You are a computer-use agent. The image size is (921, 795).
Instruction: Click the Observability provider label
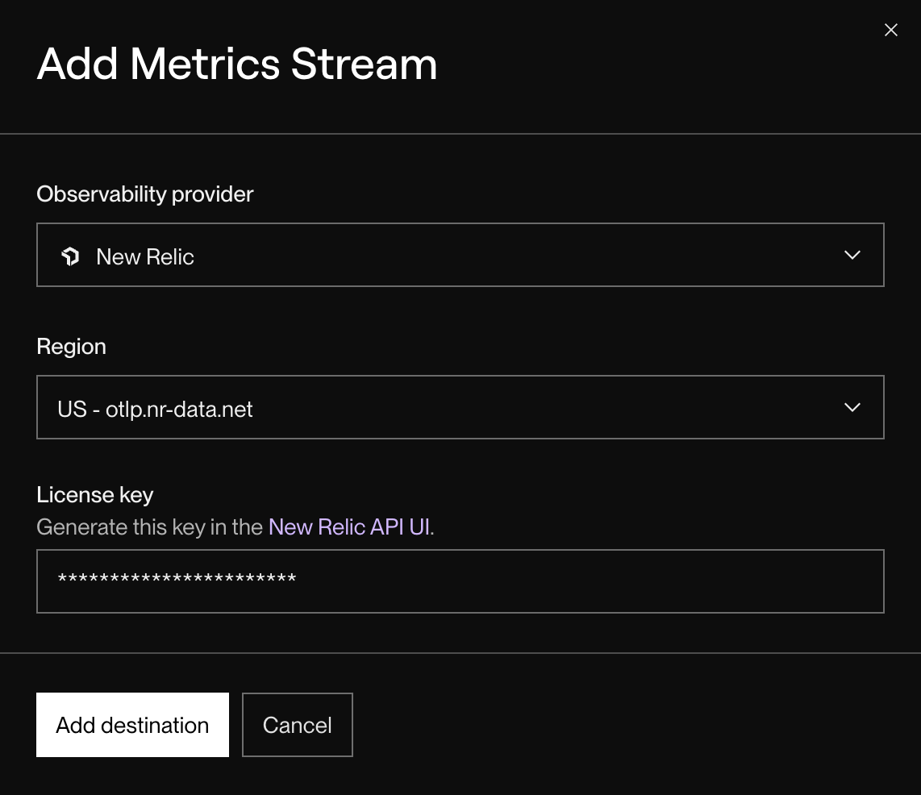point(144,194)
